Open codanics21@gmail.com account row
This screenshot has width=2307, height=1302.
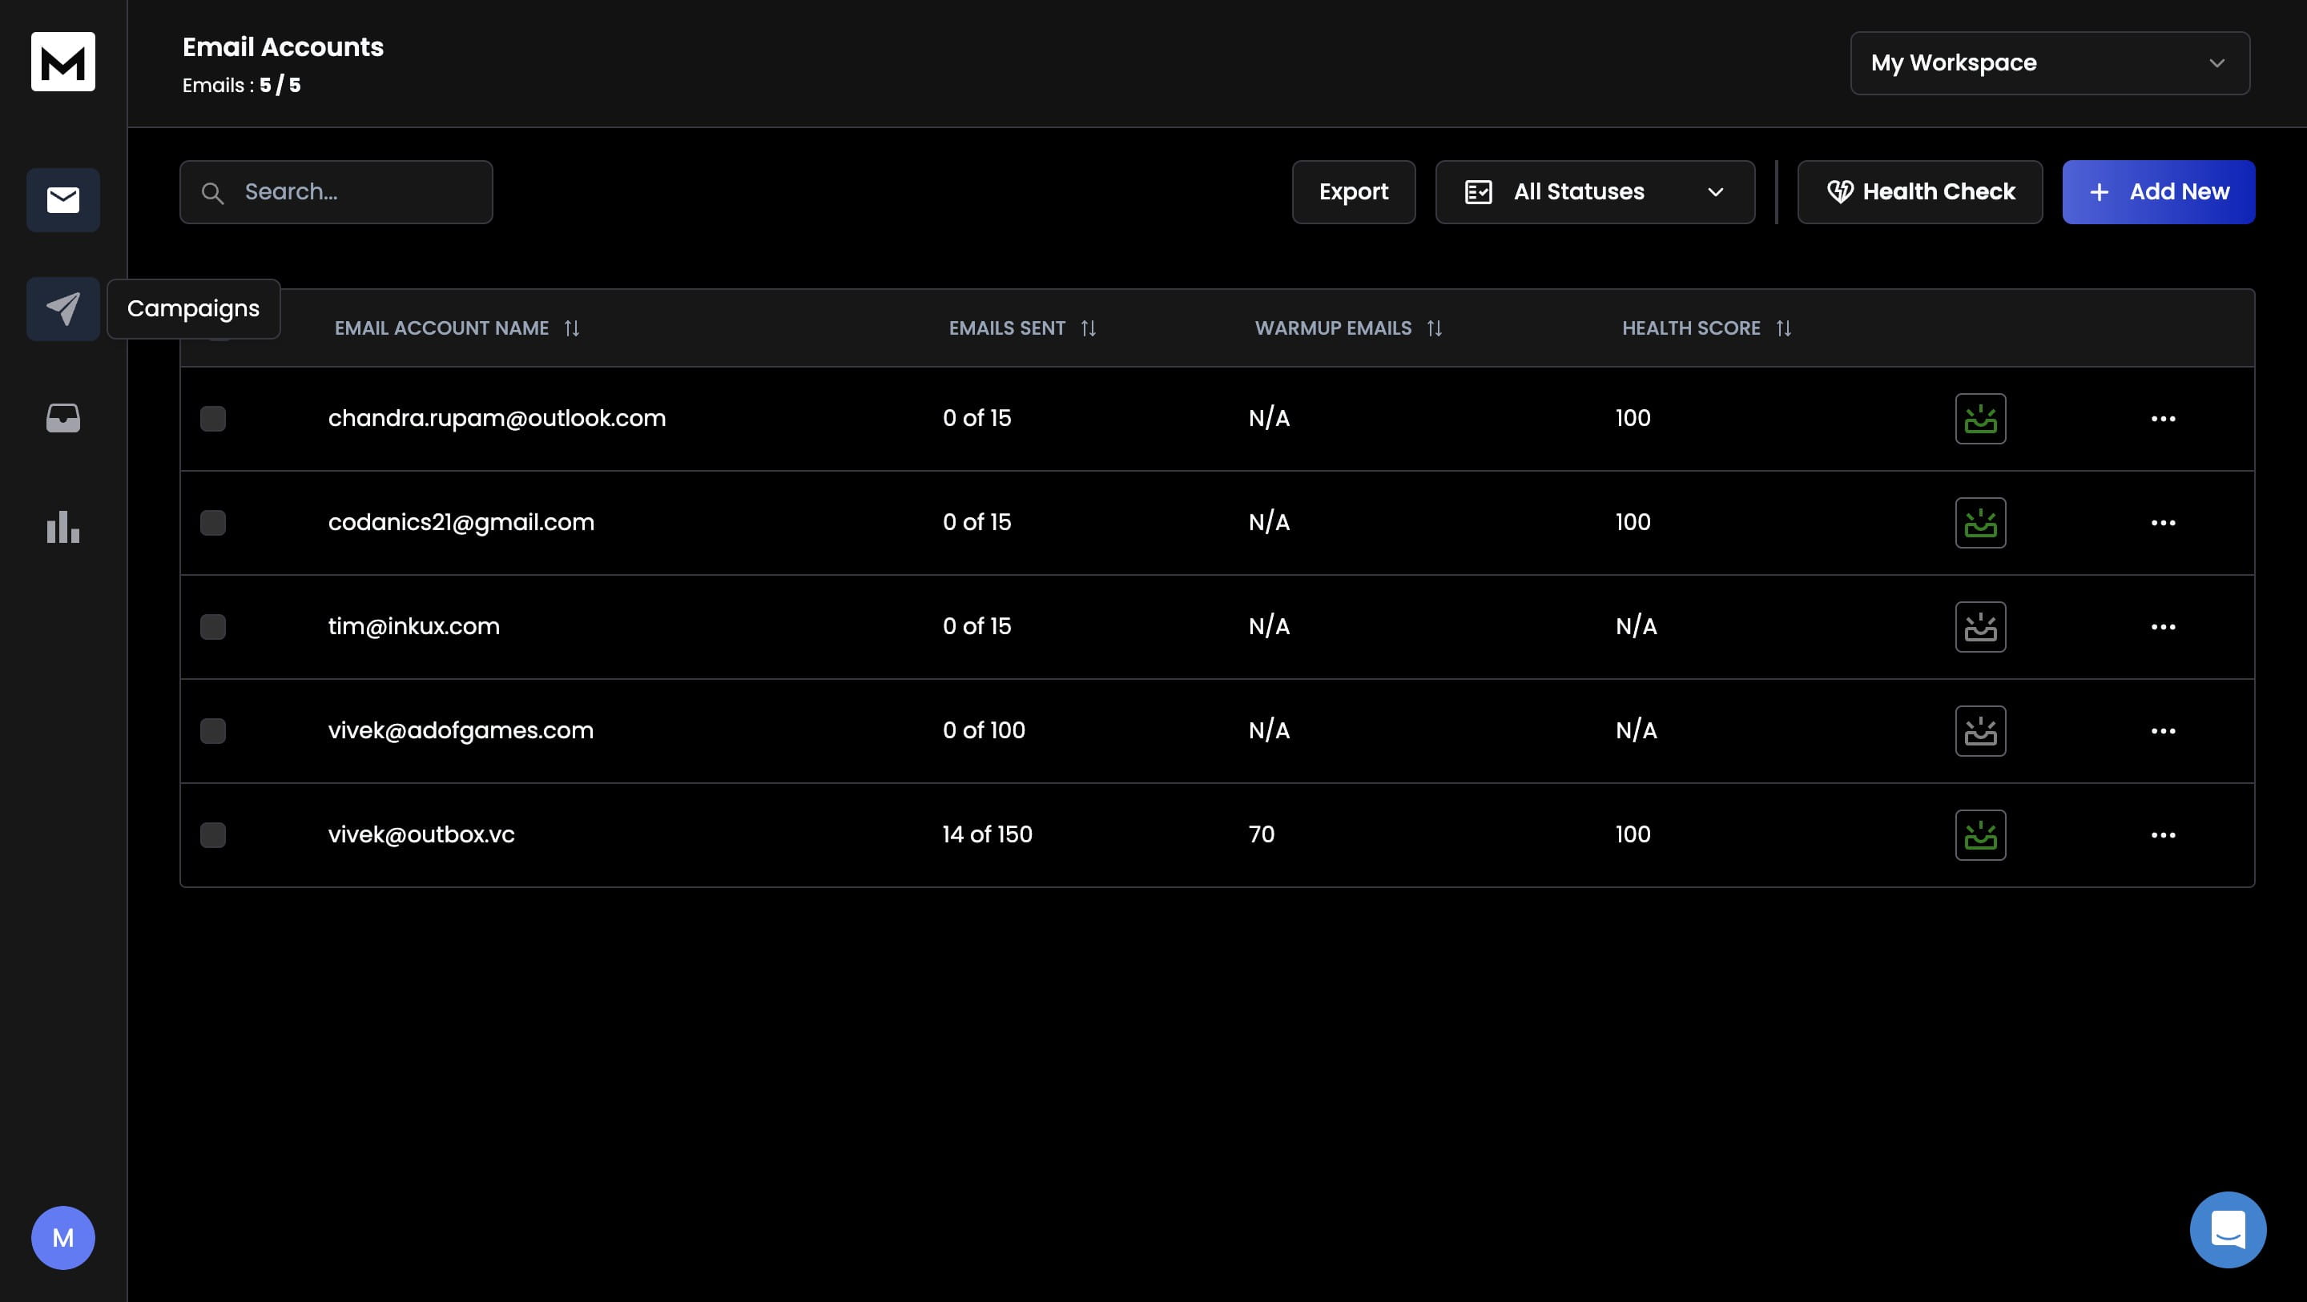pos(1217,523)
